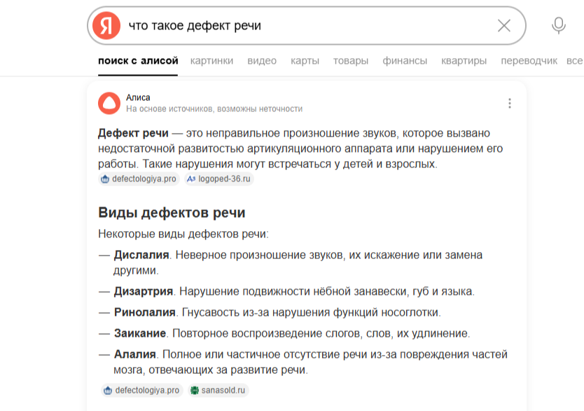The width and height of the screenshot is (584, 411).
Task: Click the "Алиса" name label
Action: tap(138, 97)
